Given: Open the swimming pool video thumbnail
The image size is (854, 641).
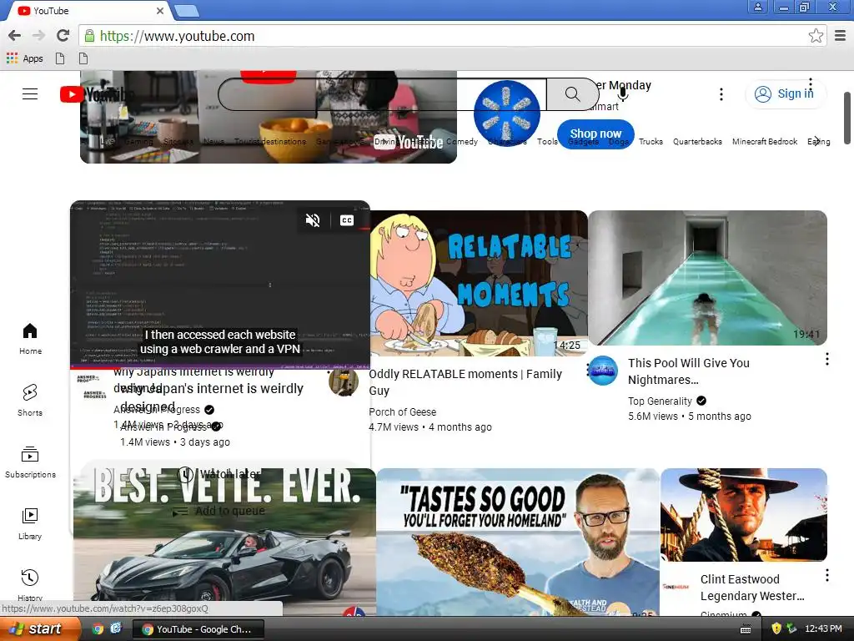Looking at the screenshot, I should [x=707, y=278].
